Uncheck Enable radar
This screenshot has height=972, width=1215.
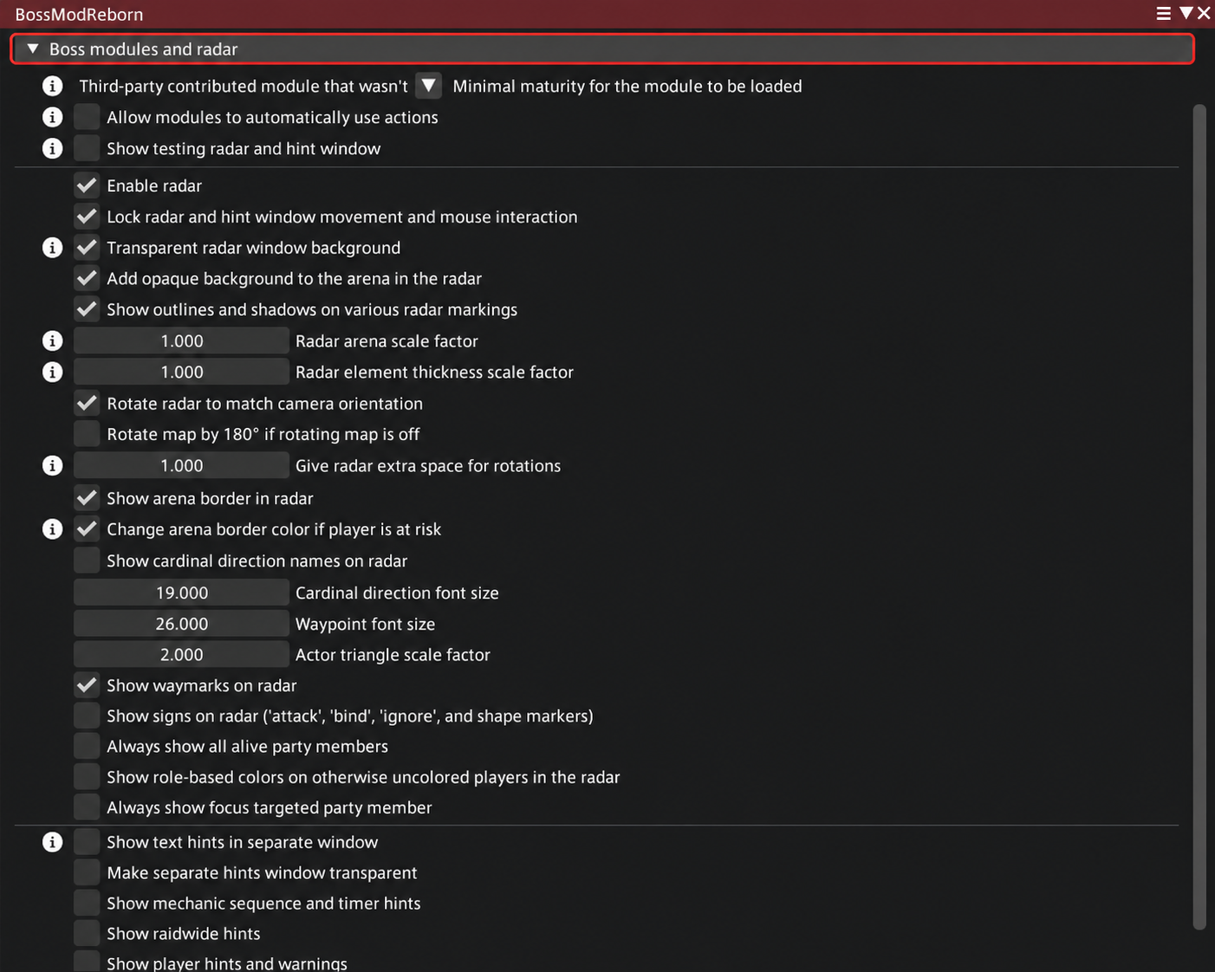[87, 185]
